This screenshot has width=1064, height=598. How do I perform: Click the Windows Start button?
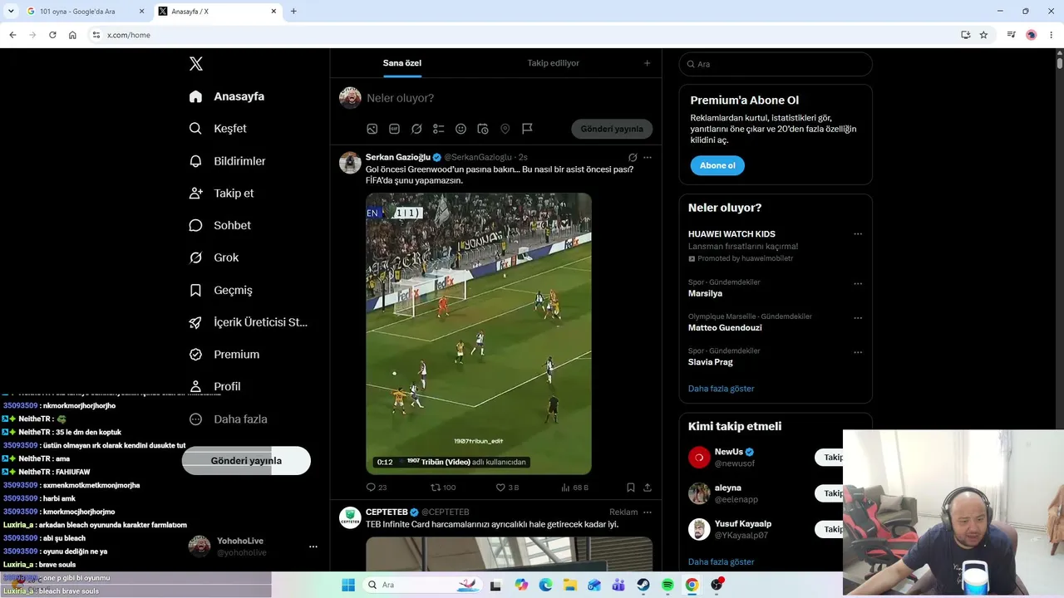(x=347, y=585)
